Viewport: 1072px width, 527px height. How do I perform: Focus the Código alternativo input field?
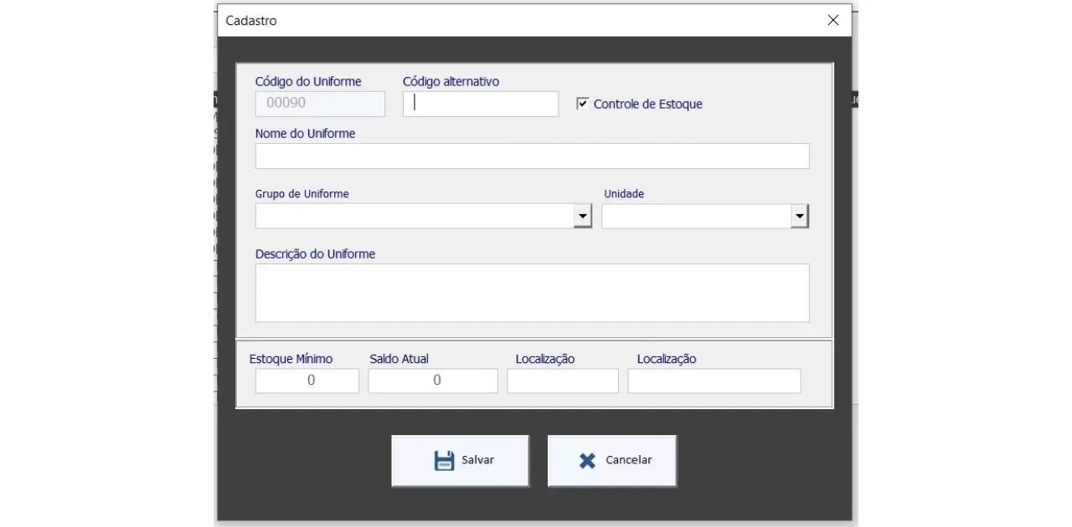click(481, 104)
